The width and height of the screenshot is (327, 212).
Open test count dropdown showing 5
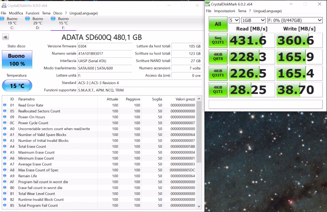pos(234,20)
